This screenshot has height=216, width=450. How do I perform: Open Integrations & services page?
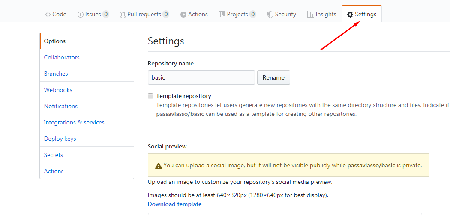(x=74, y=122)
